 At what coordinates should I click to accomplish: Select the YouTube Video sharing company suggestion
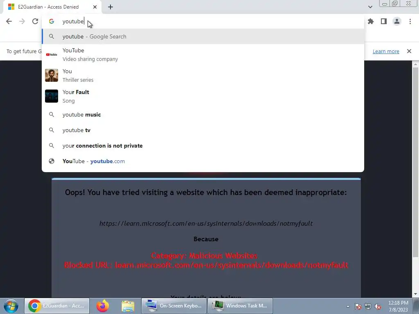[203, 54]
